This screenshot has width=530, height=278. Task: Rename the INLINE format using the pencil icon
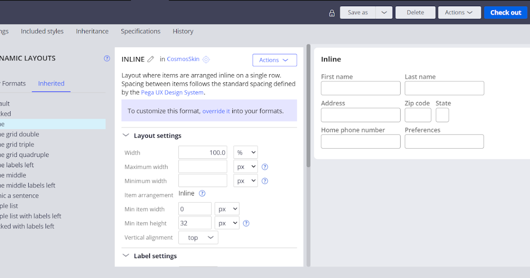click(151, 59)
